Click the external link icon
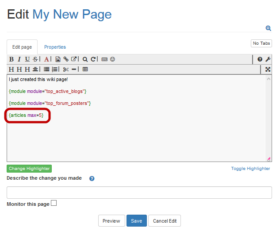Image resolution: width=280 pixels, height=239 pixels. 74,59
